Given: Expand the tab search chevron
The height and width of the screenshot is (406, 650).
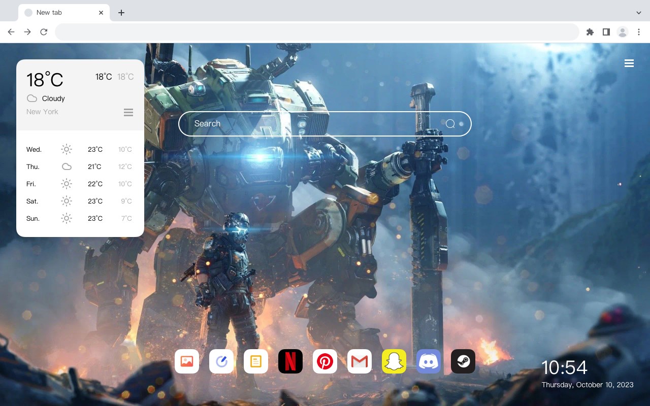Looking at the screenshot, I should (x=639, y=13).
